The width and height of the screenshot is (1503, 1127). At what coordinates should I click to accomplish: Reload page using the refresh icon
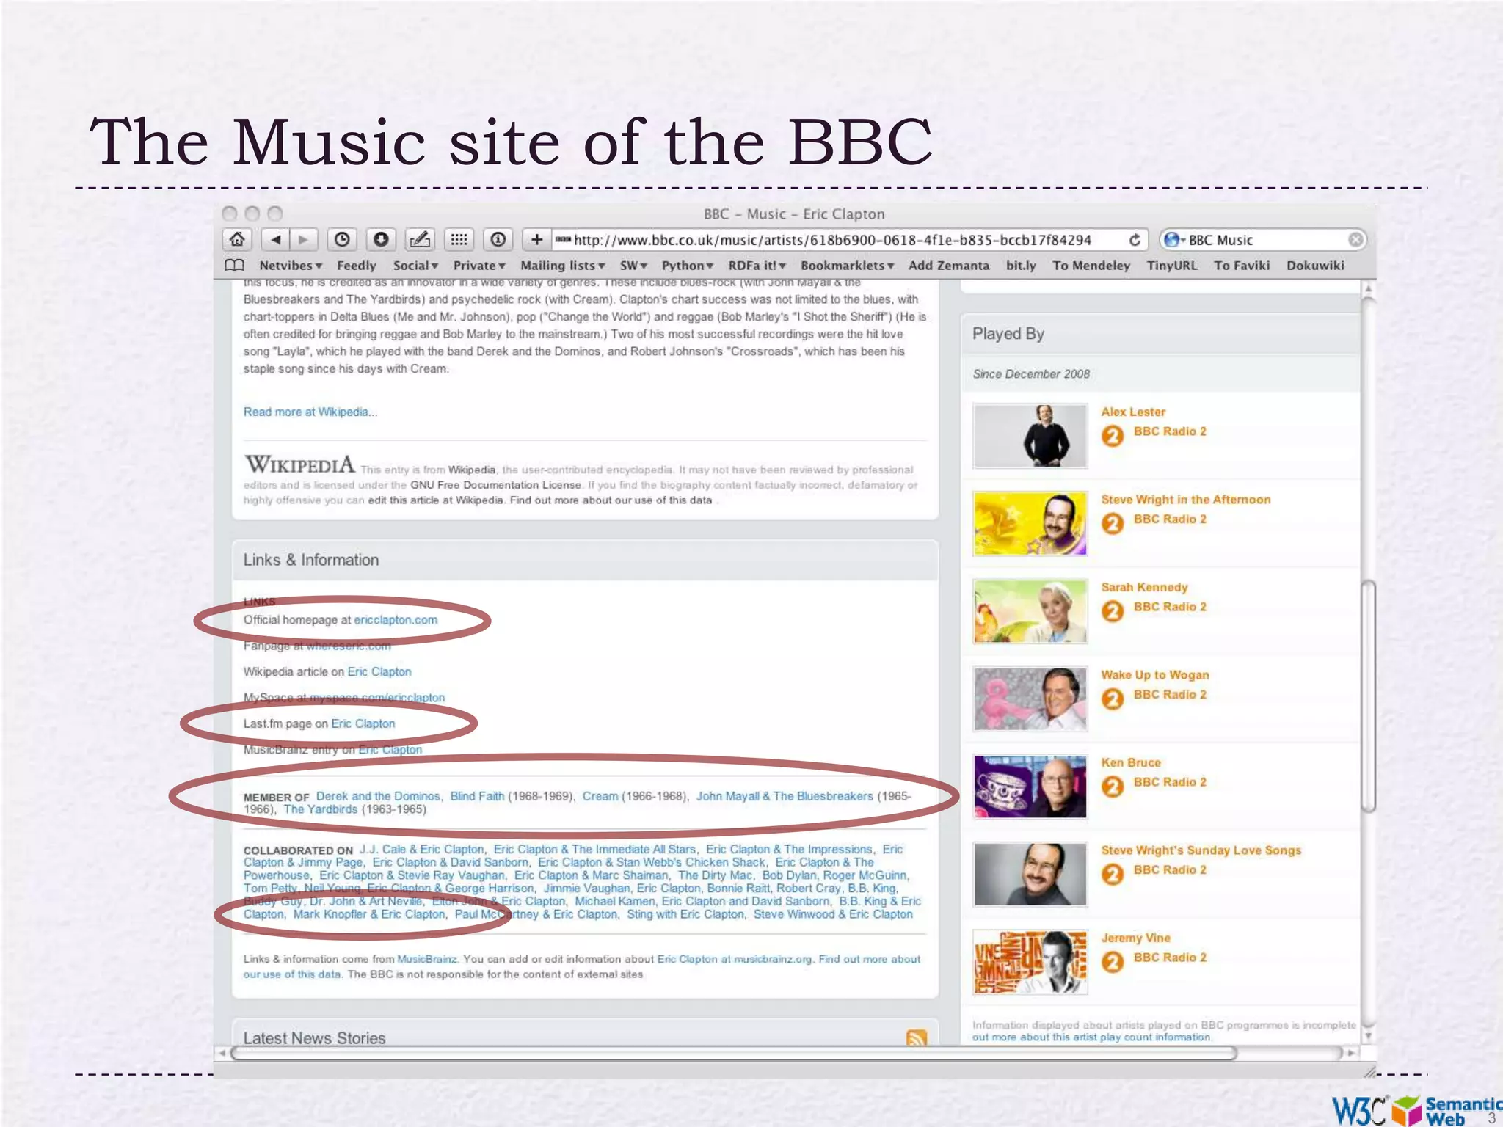pyautogui.click(x=1135, y=240)
